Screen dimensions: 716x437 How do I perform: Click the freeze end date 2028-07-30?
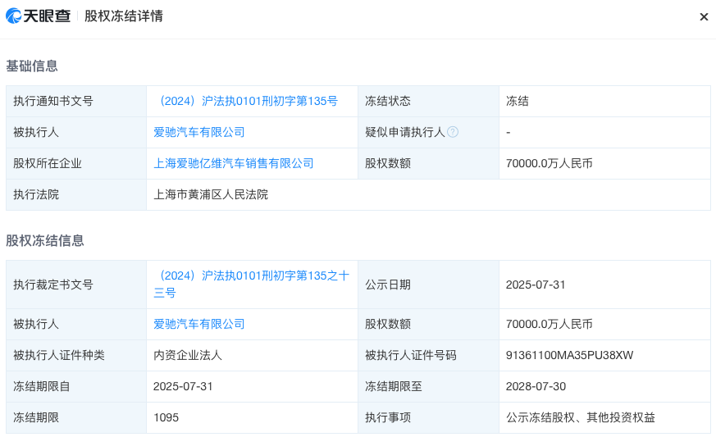pos(536,386)
